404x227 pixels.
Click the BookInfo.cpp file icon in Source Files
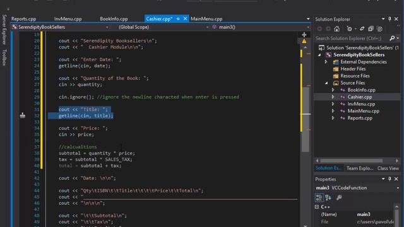coord(342,90)
